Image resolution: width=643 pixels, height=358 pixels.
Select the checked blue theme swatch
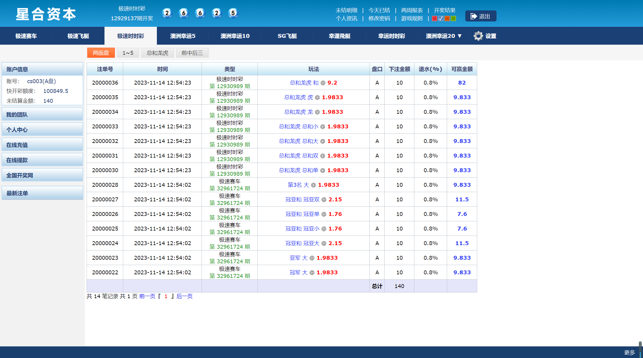[441, 18]
